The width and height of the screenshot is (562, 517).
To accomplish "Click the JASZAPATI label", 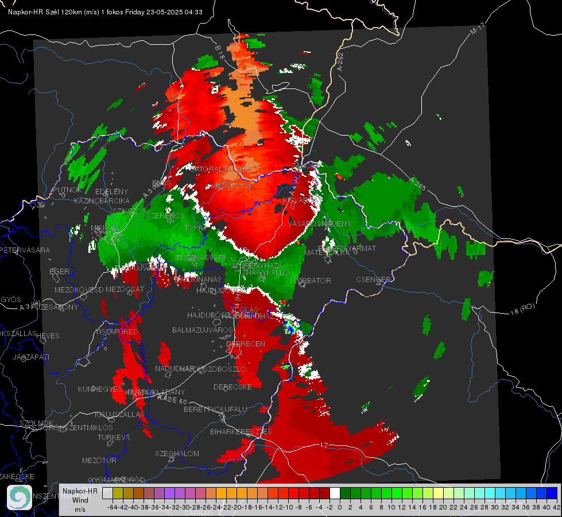I will pos(31,357).
